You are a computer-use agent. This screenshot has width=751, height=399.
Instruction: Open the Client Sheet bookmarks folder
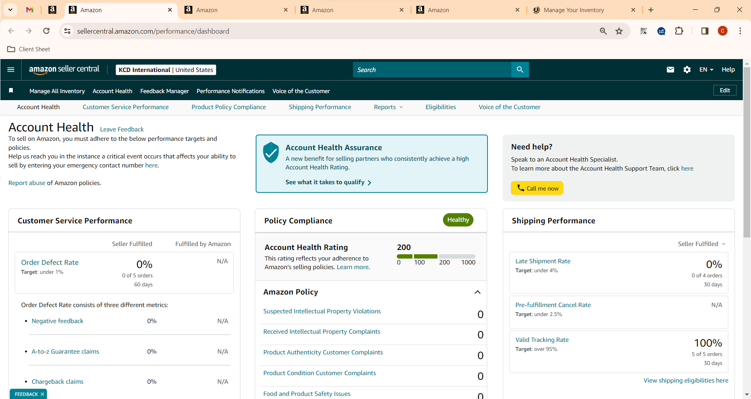tap(29, 49)
